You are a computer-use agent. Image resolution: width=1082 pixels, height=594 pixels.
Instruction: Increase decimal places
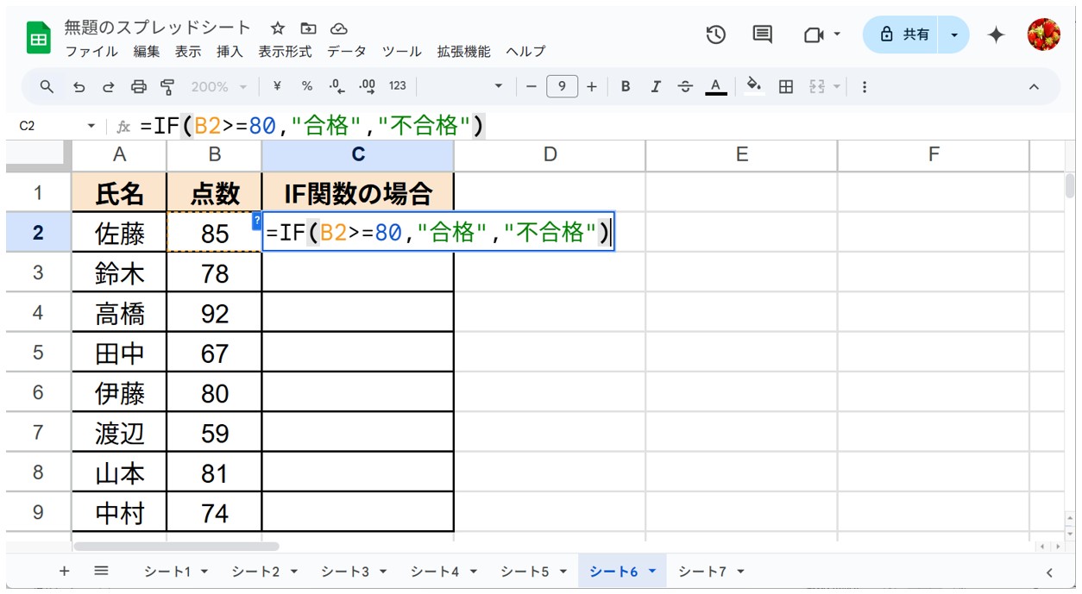click(367, 86)
